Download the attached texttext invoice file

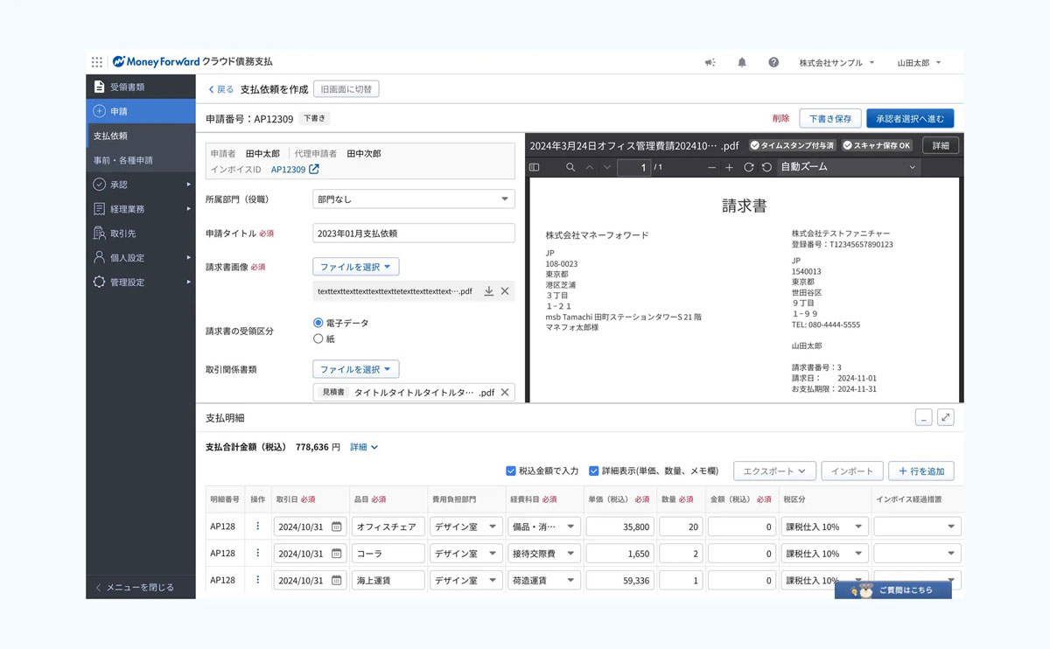(488, 290)
